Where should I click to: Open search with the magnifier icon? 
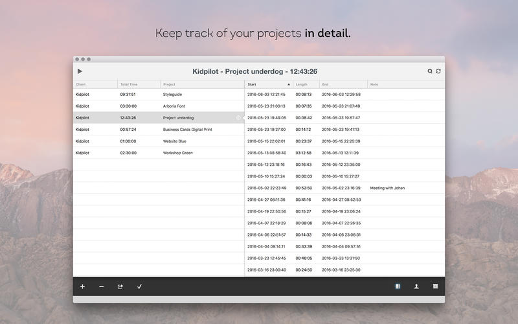430,71
